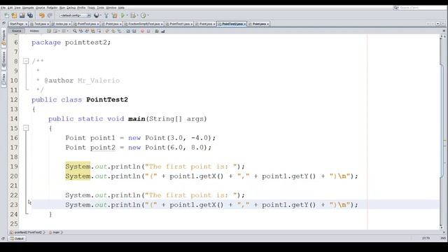Collapse the Javadoc comment fold at line 8
448x252 pixels.
pos(26,61)
